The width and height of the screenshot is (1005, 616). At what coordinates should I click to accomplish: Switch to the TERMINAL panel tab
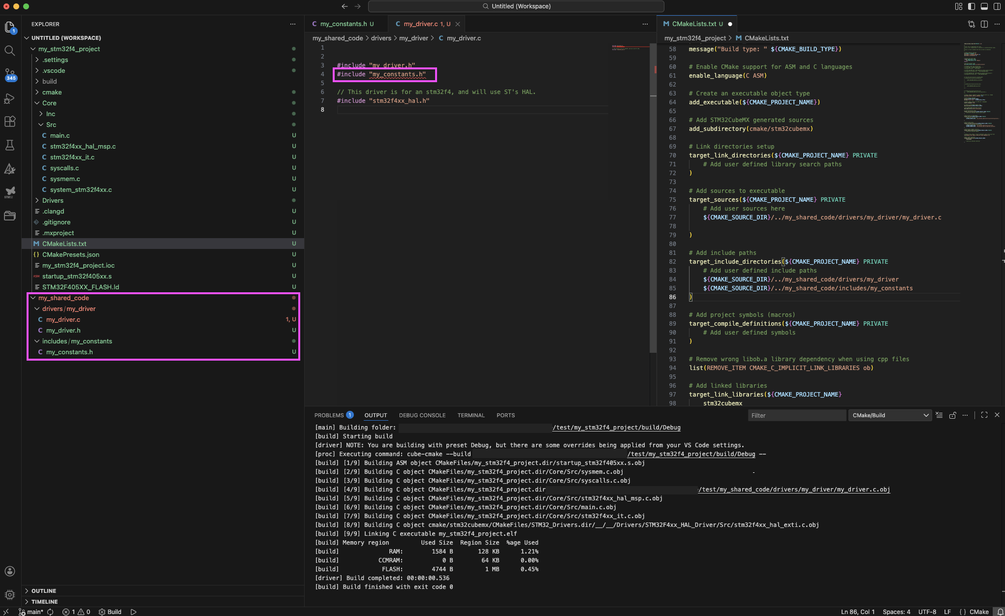pyautogui.click(x=471, y=415)
